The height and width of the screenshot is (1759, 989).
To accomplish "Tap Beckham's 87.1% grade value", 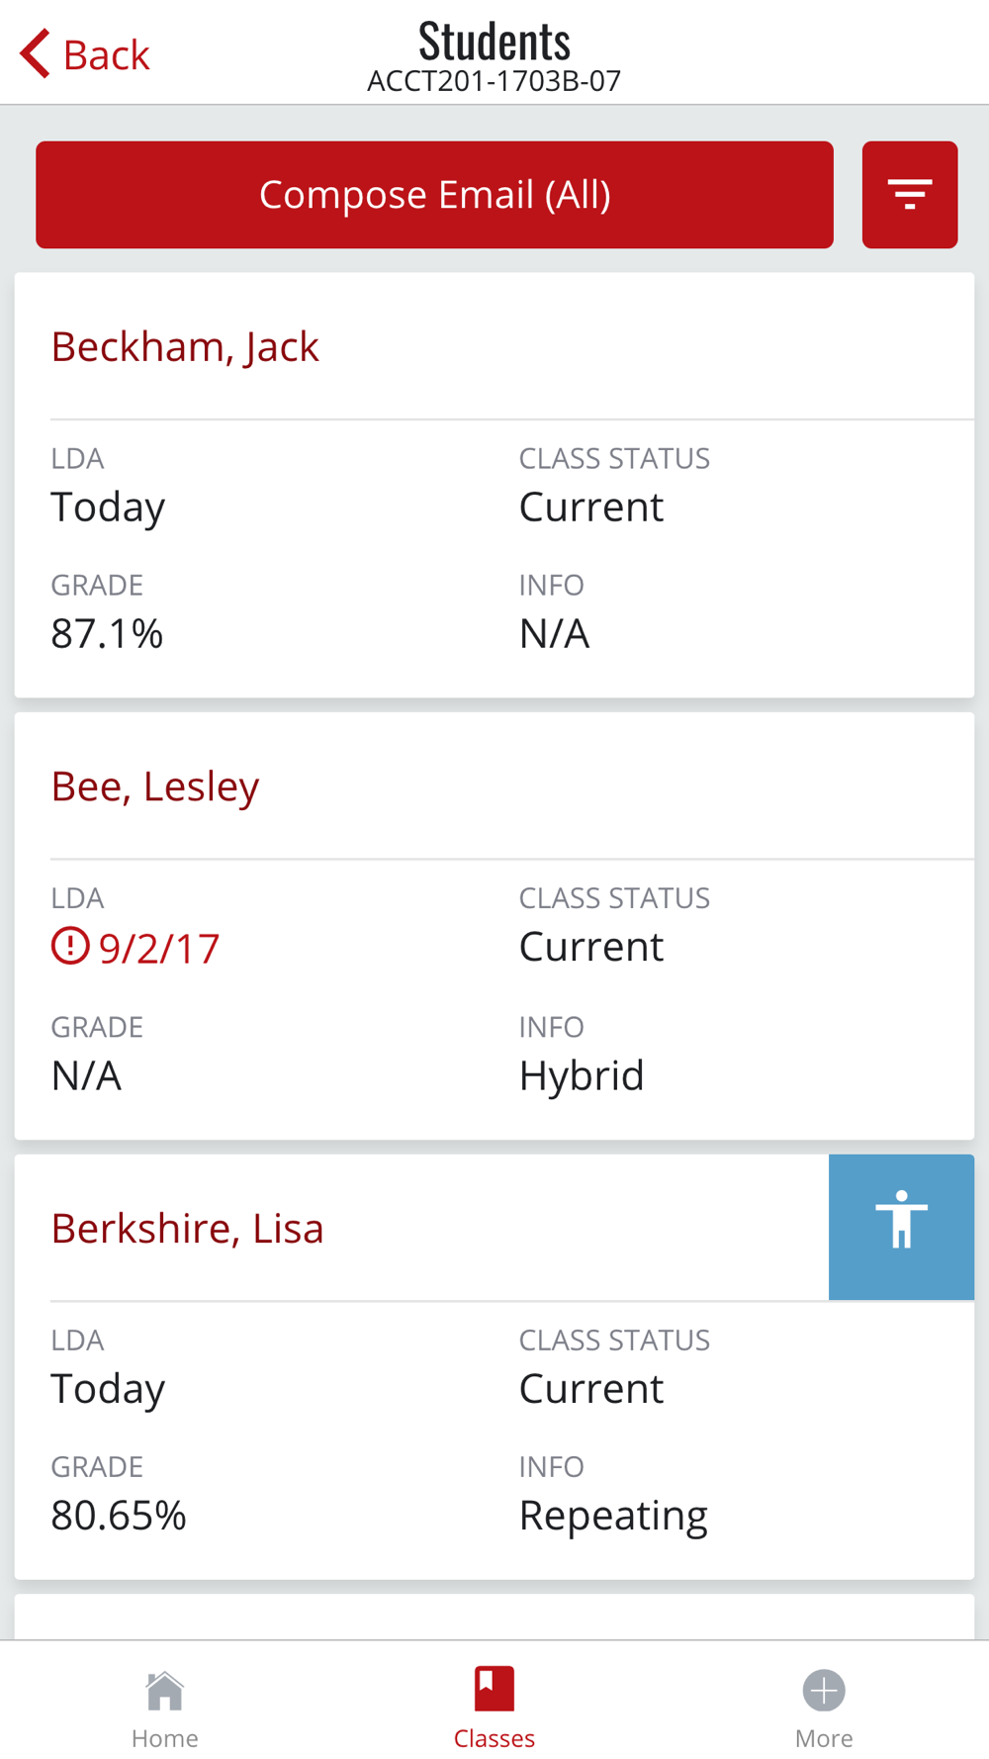I will (x=107, y=634).
